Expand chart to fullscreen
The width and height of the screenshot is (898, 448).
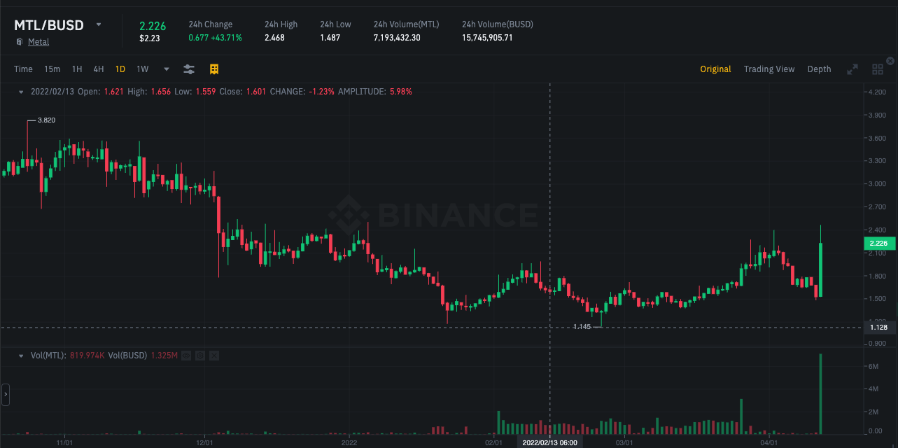coord(853,69)
